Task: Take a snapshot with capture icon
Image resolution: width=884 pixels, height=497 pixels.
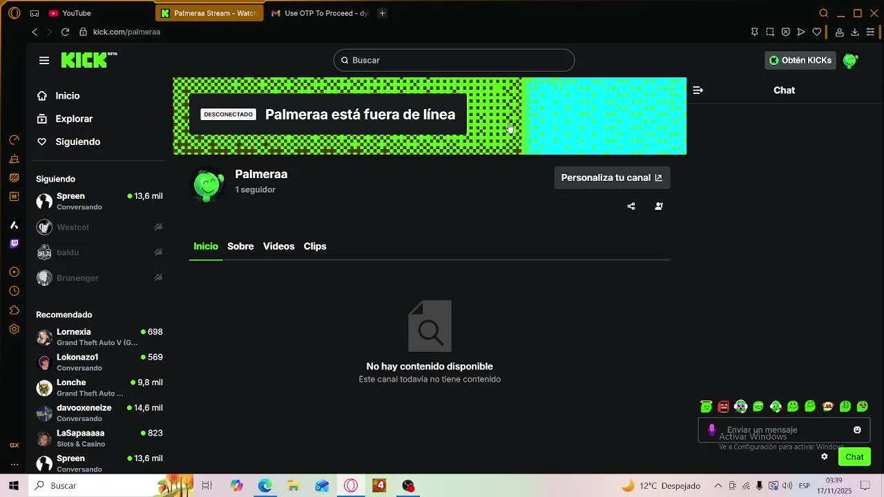Action: pyautogui.click(x=770, y=32)
